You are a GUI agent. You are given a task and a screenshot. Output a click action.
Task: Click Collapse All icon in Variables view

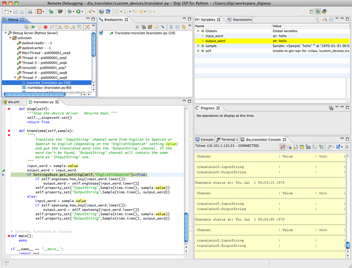331,20
